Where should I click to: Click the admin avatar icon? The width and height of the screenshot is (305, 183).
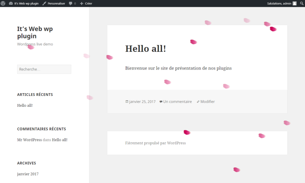pos(294,3)
